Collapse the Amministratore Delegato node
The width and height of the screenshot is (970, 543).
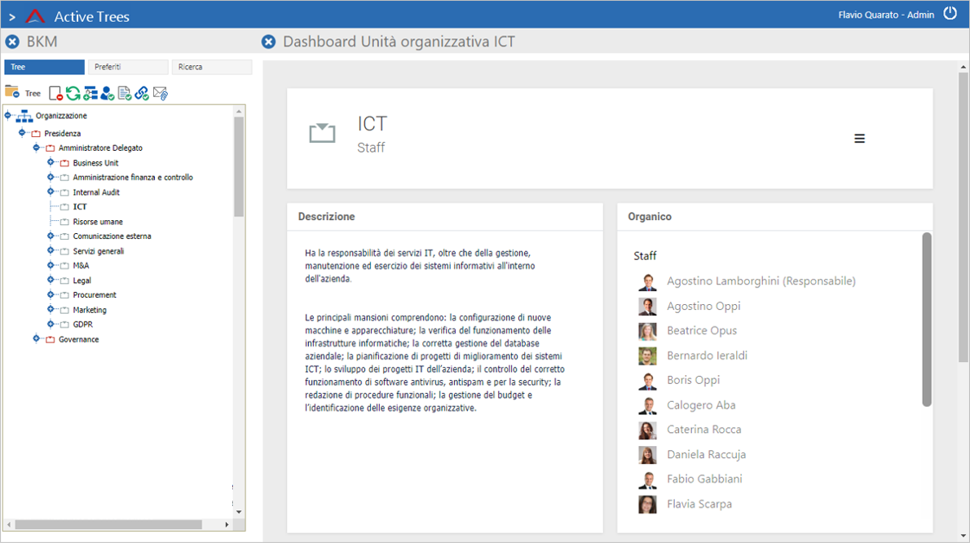37,148
